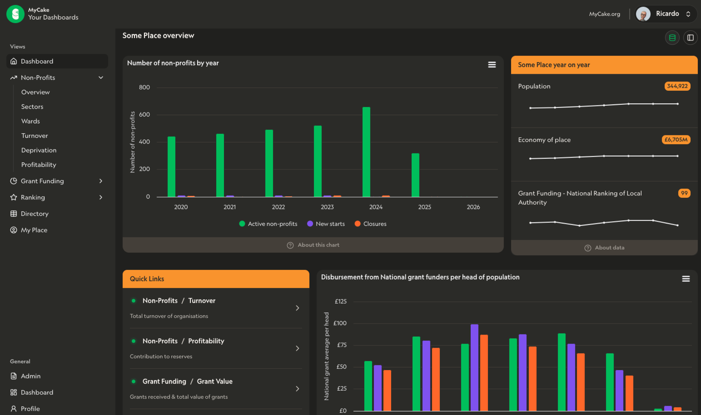Click the Quick Links orange header
701x415 pixels.
216,279
